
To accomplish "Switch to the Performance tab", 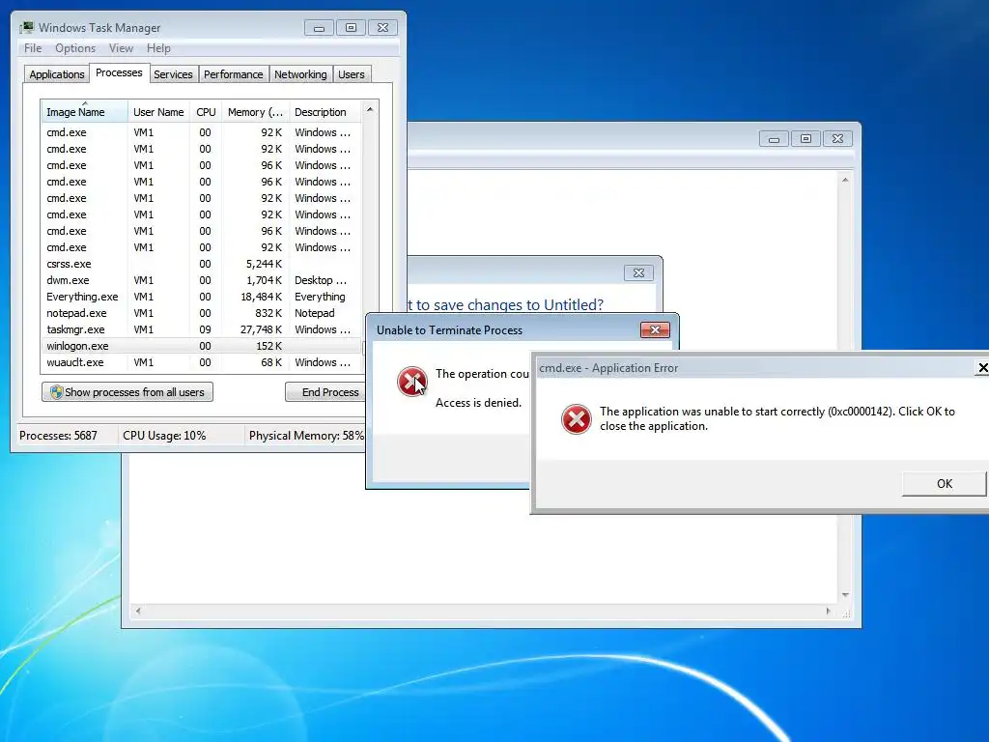I will tap(233, 74).
